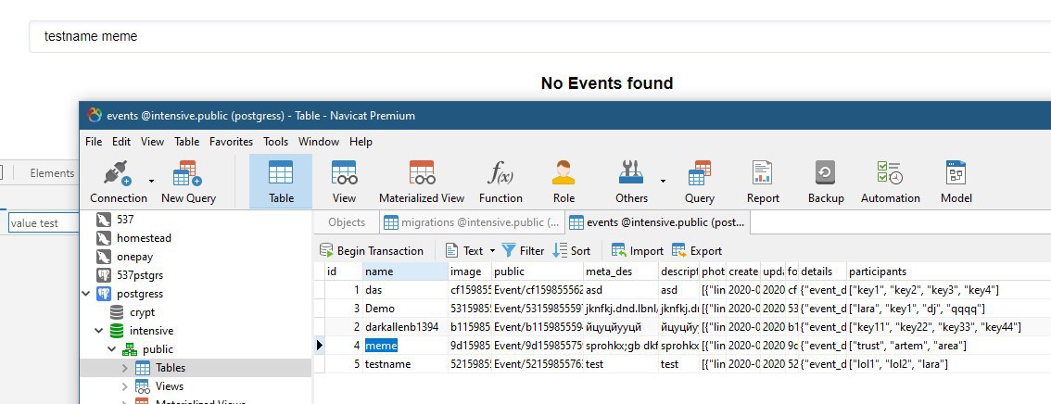The height and width of the screenshot is (404, 1051).
Task: Expand the Others dropdown arrow
Action: pos(663,181)
